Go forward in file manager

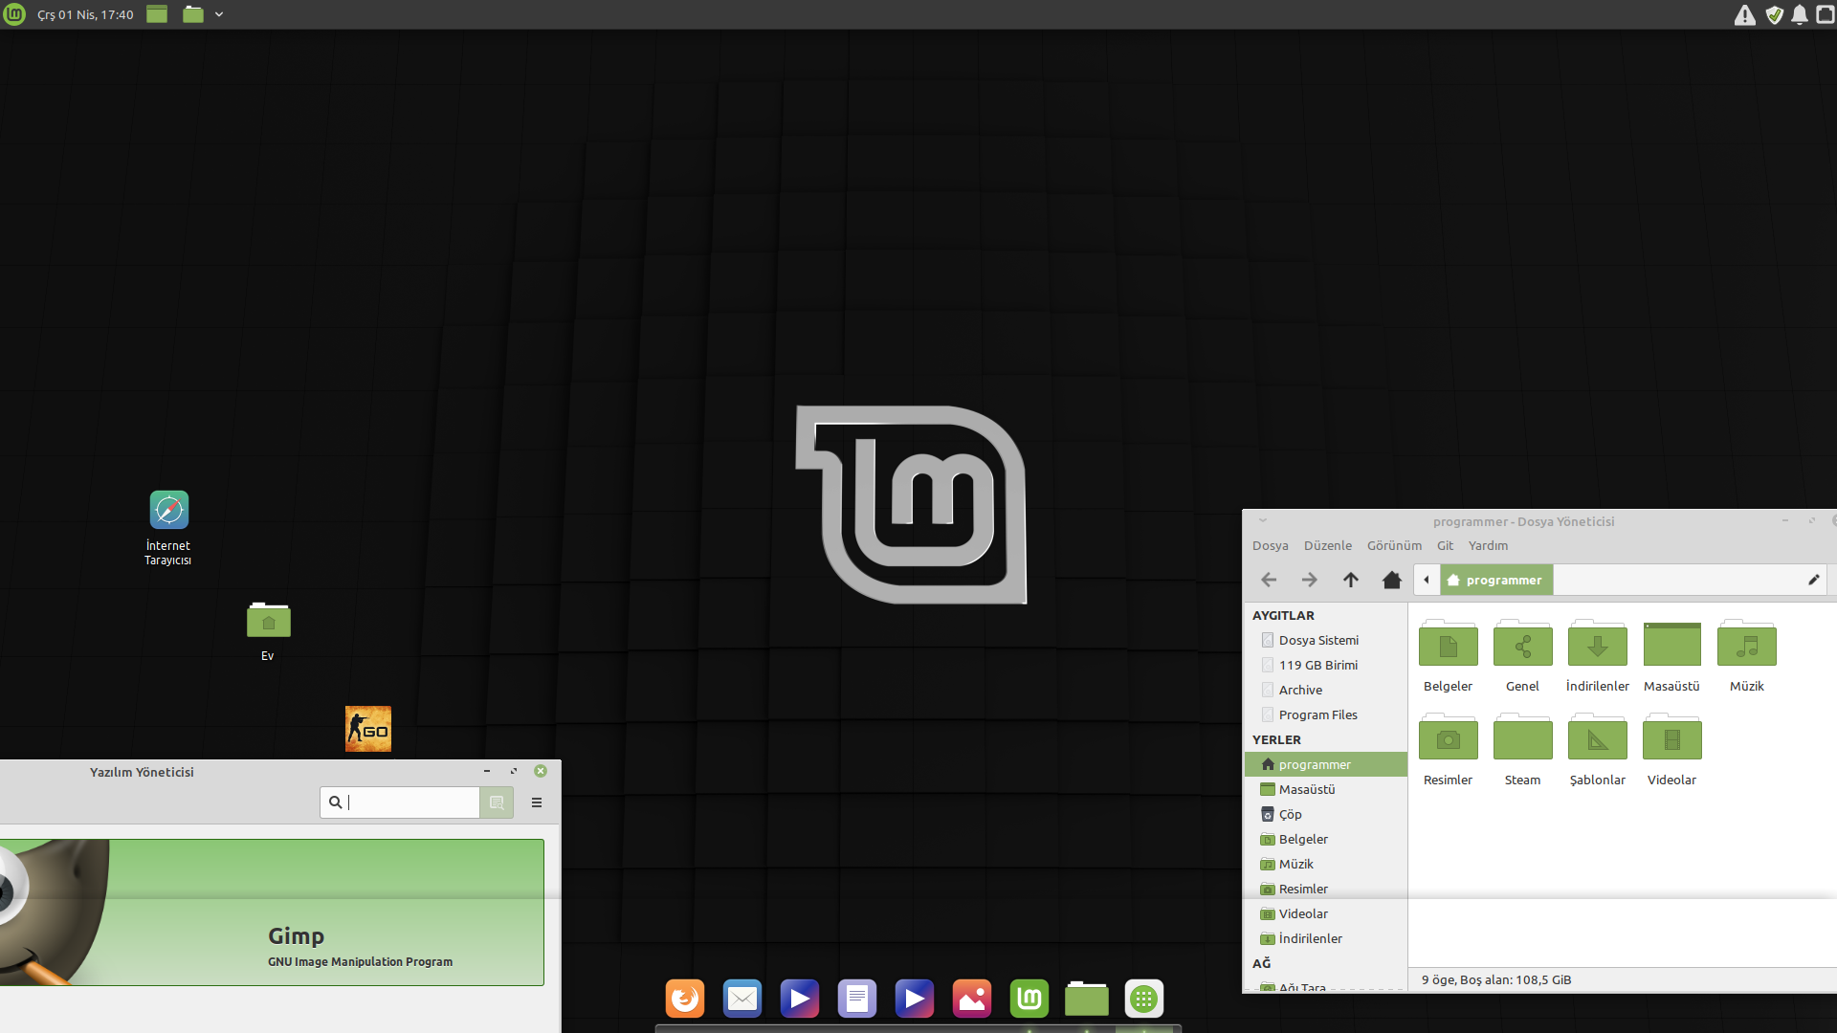(1310, 580)
